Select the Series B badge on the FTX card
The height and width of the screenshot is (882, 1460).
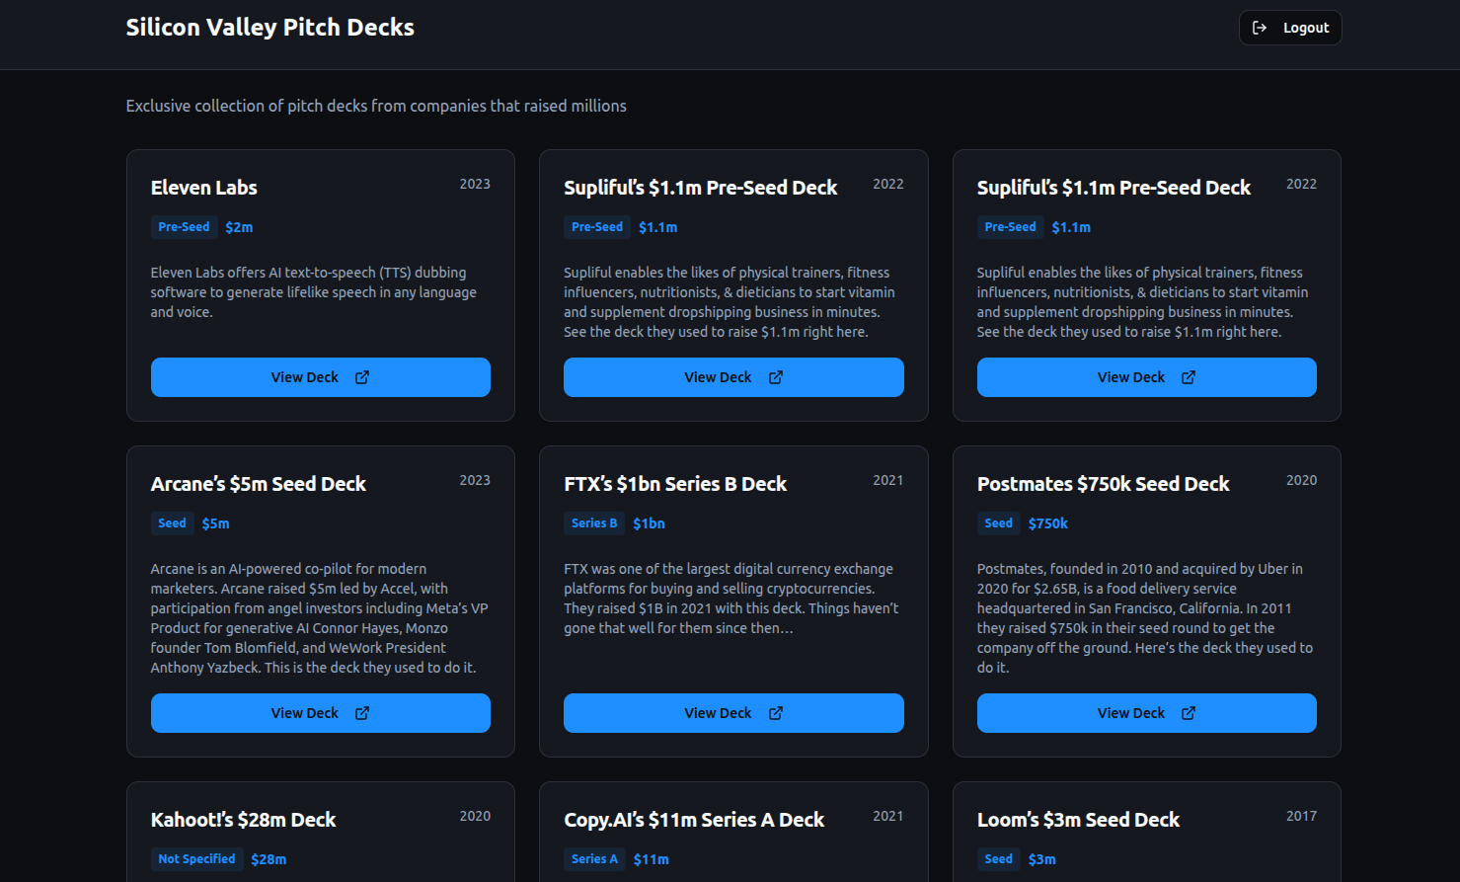click(594, 523)
